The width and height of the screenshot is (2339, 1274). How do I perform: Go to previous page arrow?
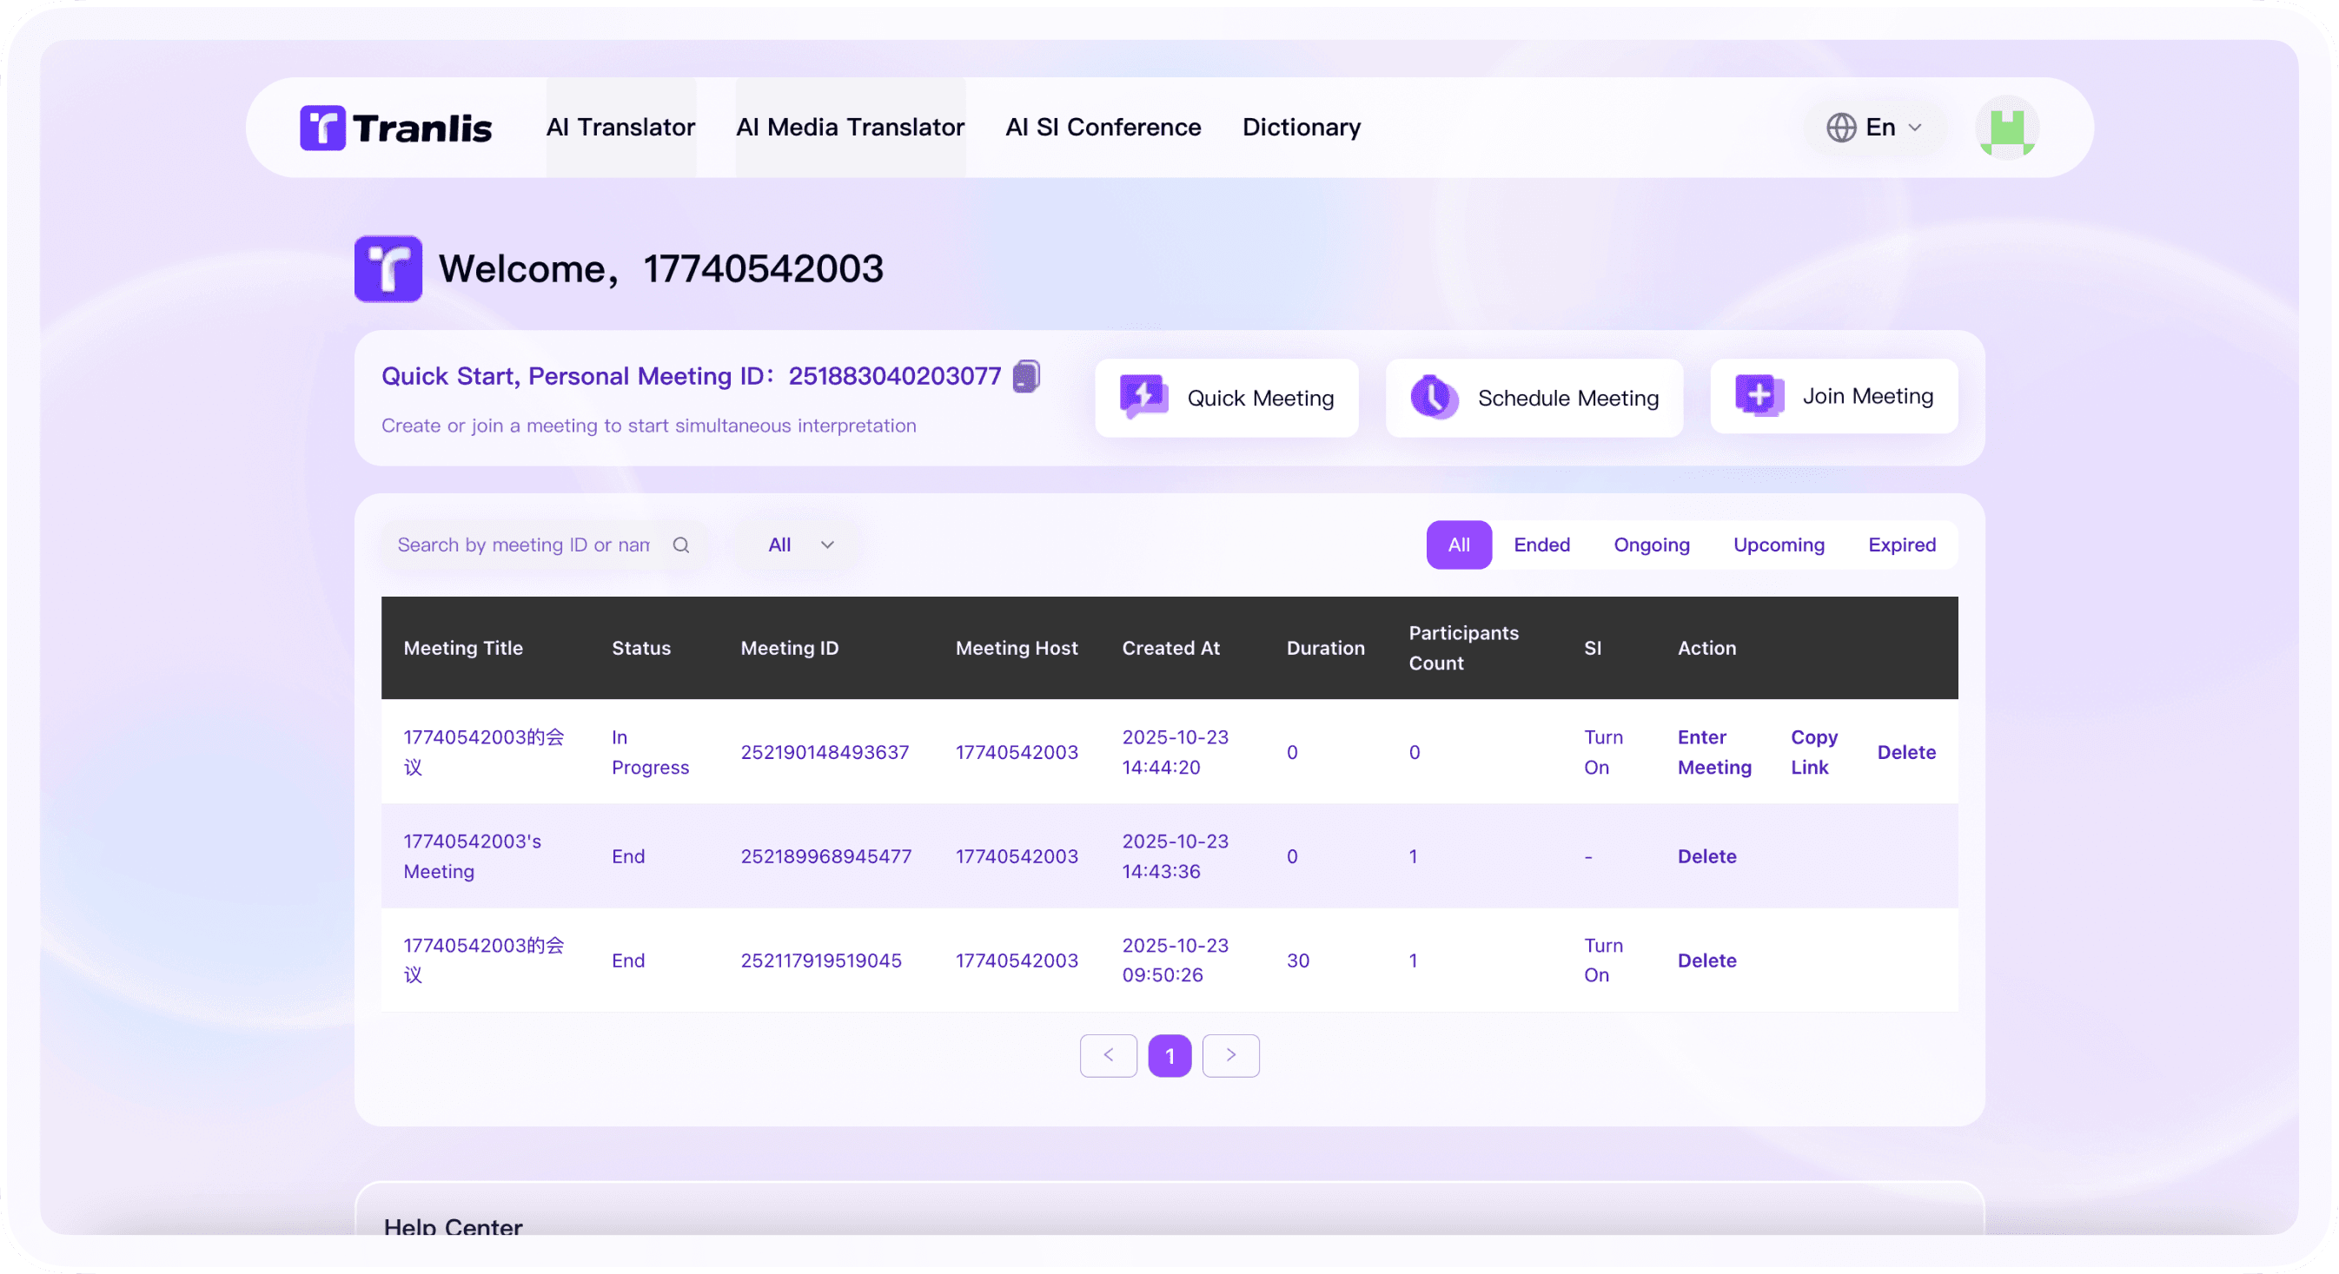pyautogui.click(x=1108, y=1054)
